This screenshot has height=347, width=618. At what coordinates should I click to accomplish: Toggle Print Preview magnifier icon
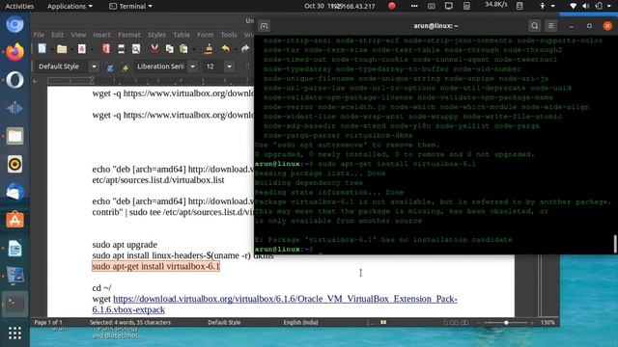click(x=136, y=49)
